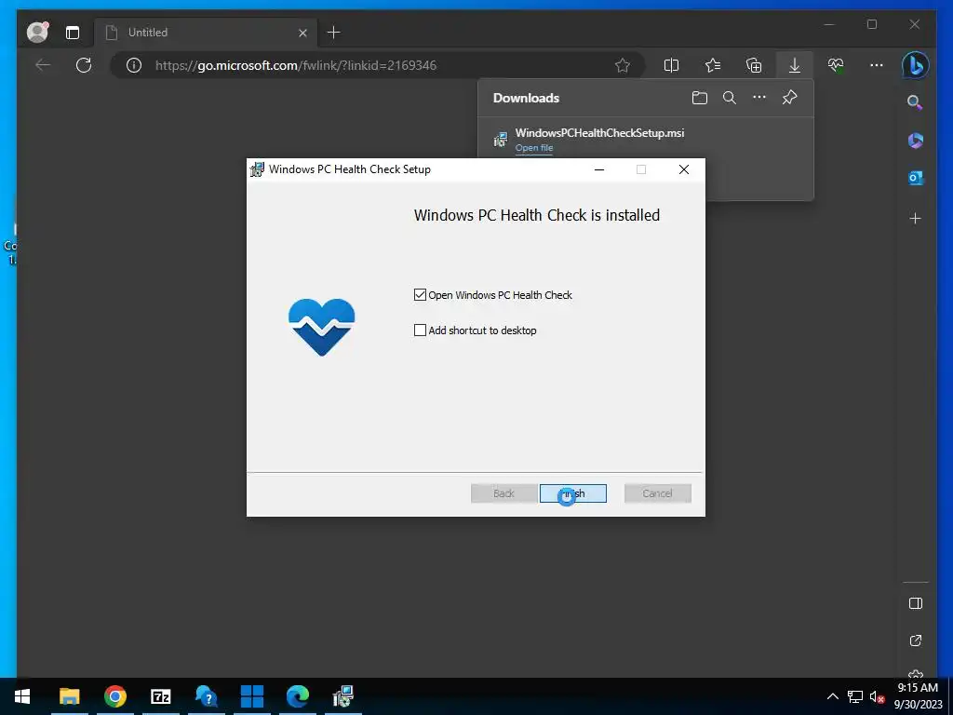The width and height of the screenshot is (953, 715).
Task: Select WindowsPCHealthCheckSetup.msi download entry
Action: 600,132
